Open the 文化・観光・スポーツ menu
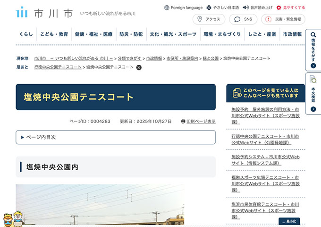Viewport: 321px width, 227px height. tap(173, 34)
